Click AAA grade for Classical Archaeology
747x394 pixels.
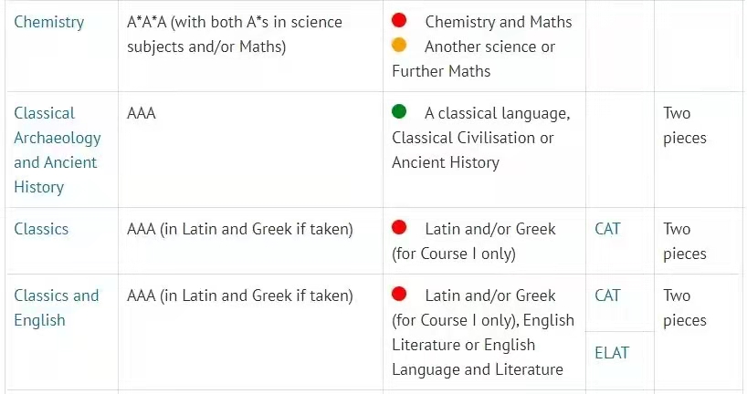click(142, 113)
